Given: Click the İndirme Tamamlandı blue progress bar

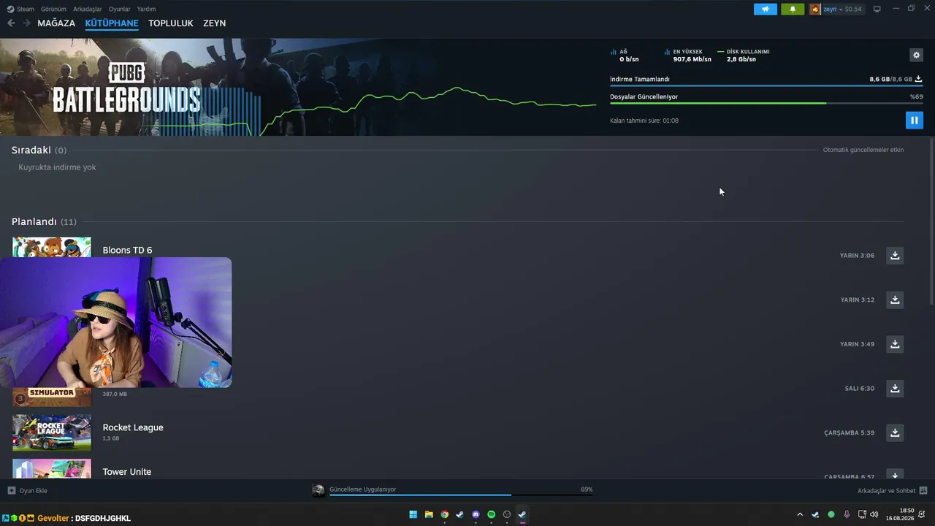Looking at the screenshot, I should click(x=766, y=86).
